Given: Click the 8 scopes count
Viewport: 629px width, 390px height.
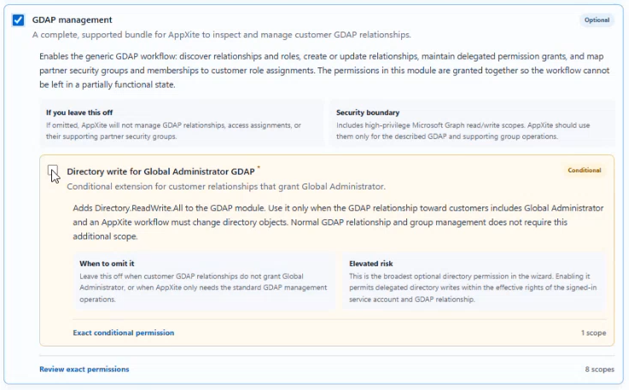Looking at the screenshot, I should 599,370.
